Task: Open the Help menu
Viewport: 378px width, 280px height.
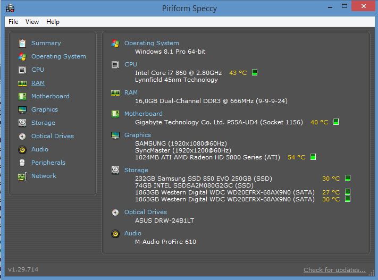Action: [53, 22]
